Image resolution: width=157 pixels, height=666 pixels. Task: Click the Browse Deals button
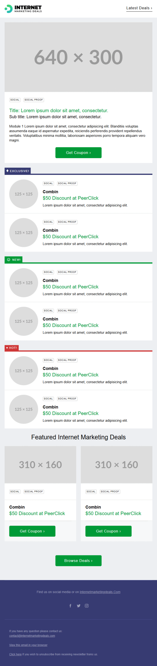[x=78, y=561]
